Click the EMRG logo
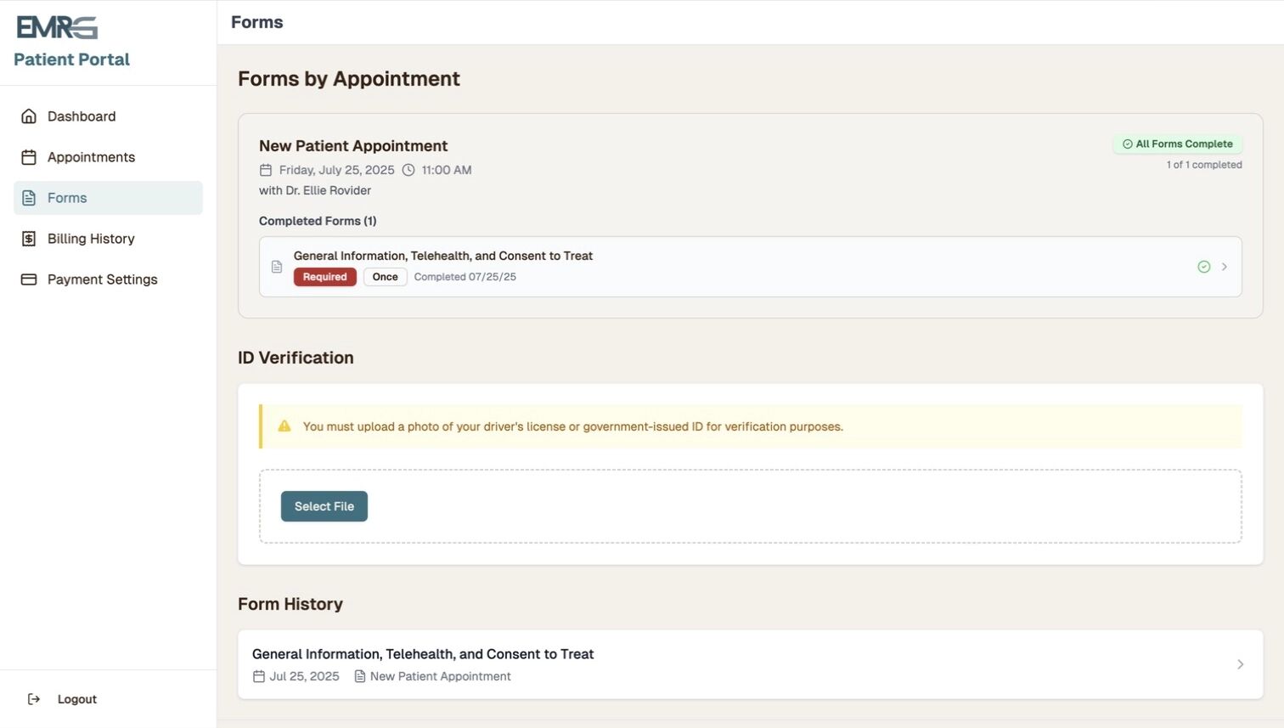Viewport: 1284px width, 728px height. (x=57, y=28)
